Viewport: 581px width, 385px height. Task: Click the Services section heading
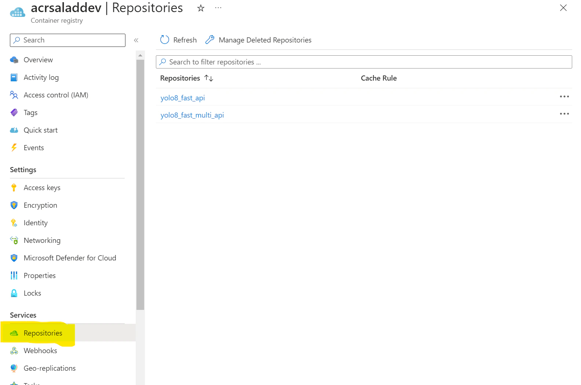[23, 315]
